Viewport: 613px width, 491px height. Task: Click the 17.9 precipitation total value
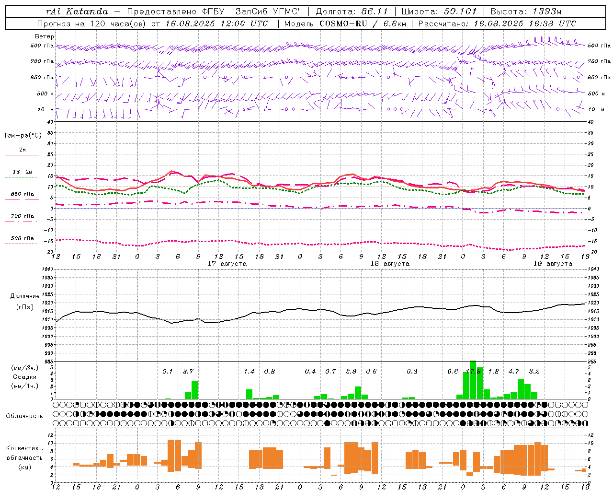(x=473, y=372)
